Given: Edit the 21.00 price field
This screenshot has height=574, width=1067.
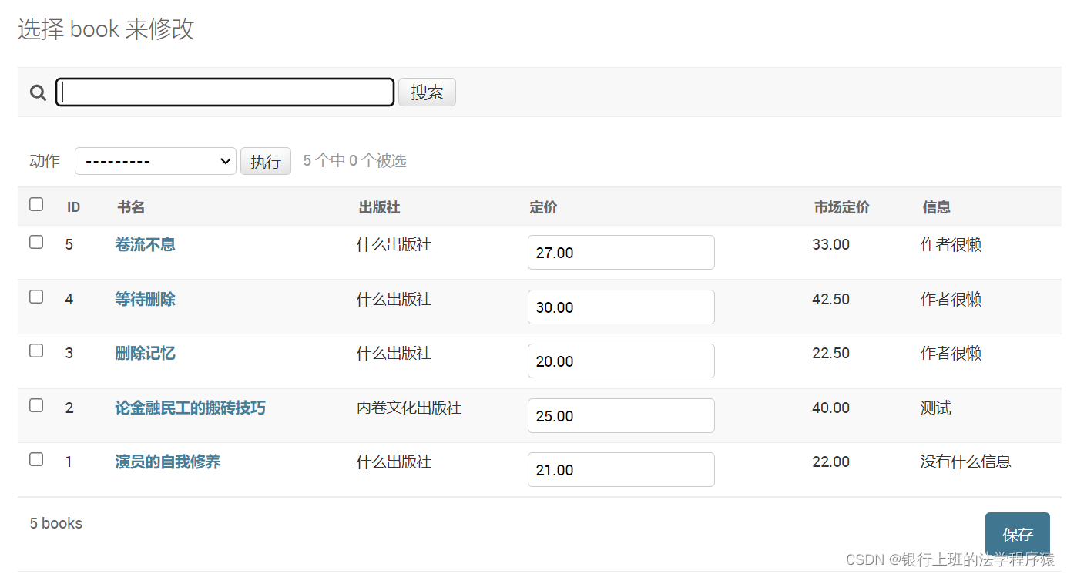Looking at the screenshot, I should tap(621, 470).
